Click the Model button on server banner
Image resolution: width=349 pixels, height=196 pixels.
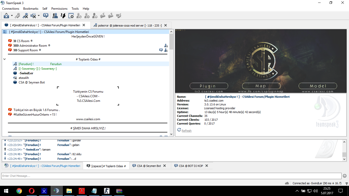(318, 86)
